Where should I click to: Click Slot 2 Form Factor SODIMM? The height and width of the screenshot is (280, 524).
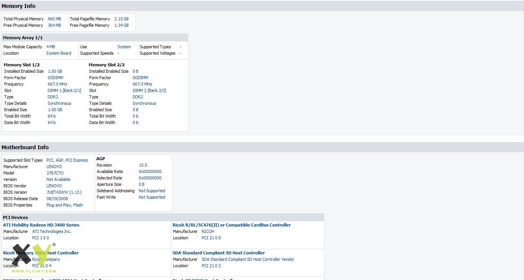coord(140,78)
